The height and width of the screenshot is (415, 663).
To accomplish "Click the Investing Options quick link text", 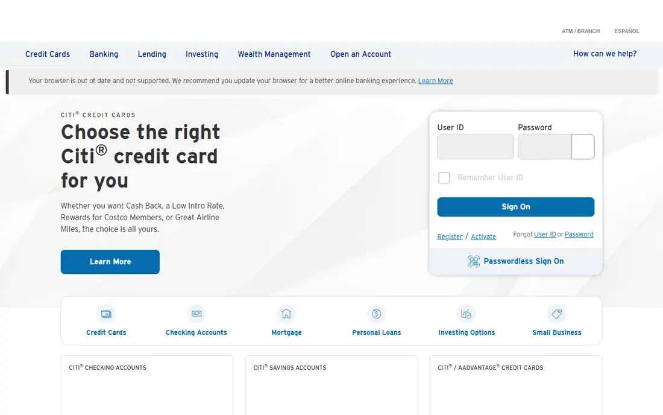I will tap(467, 332).
